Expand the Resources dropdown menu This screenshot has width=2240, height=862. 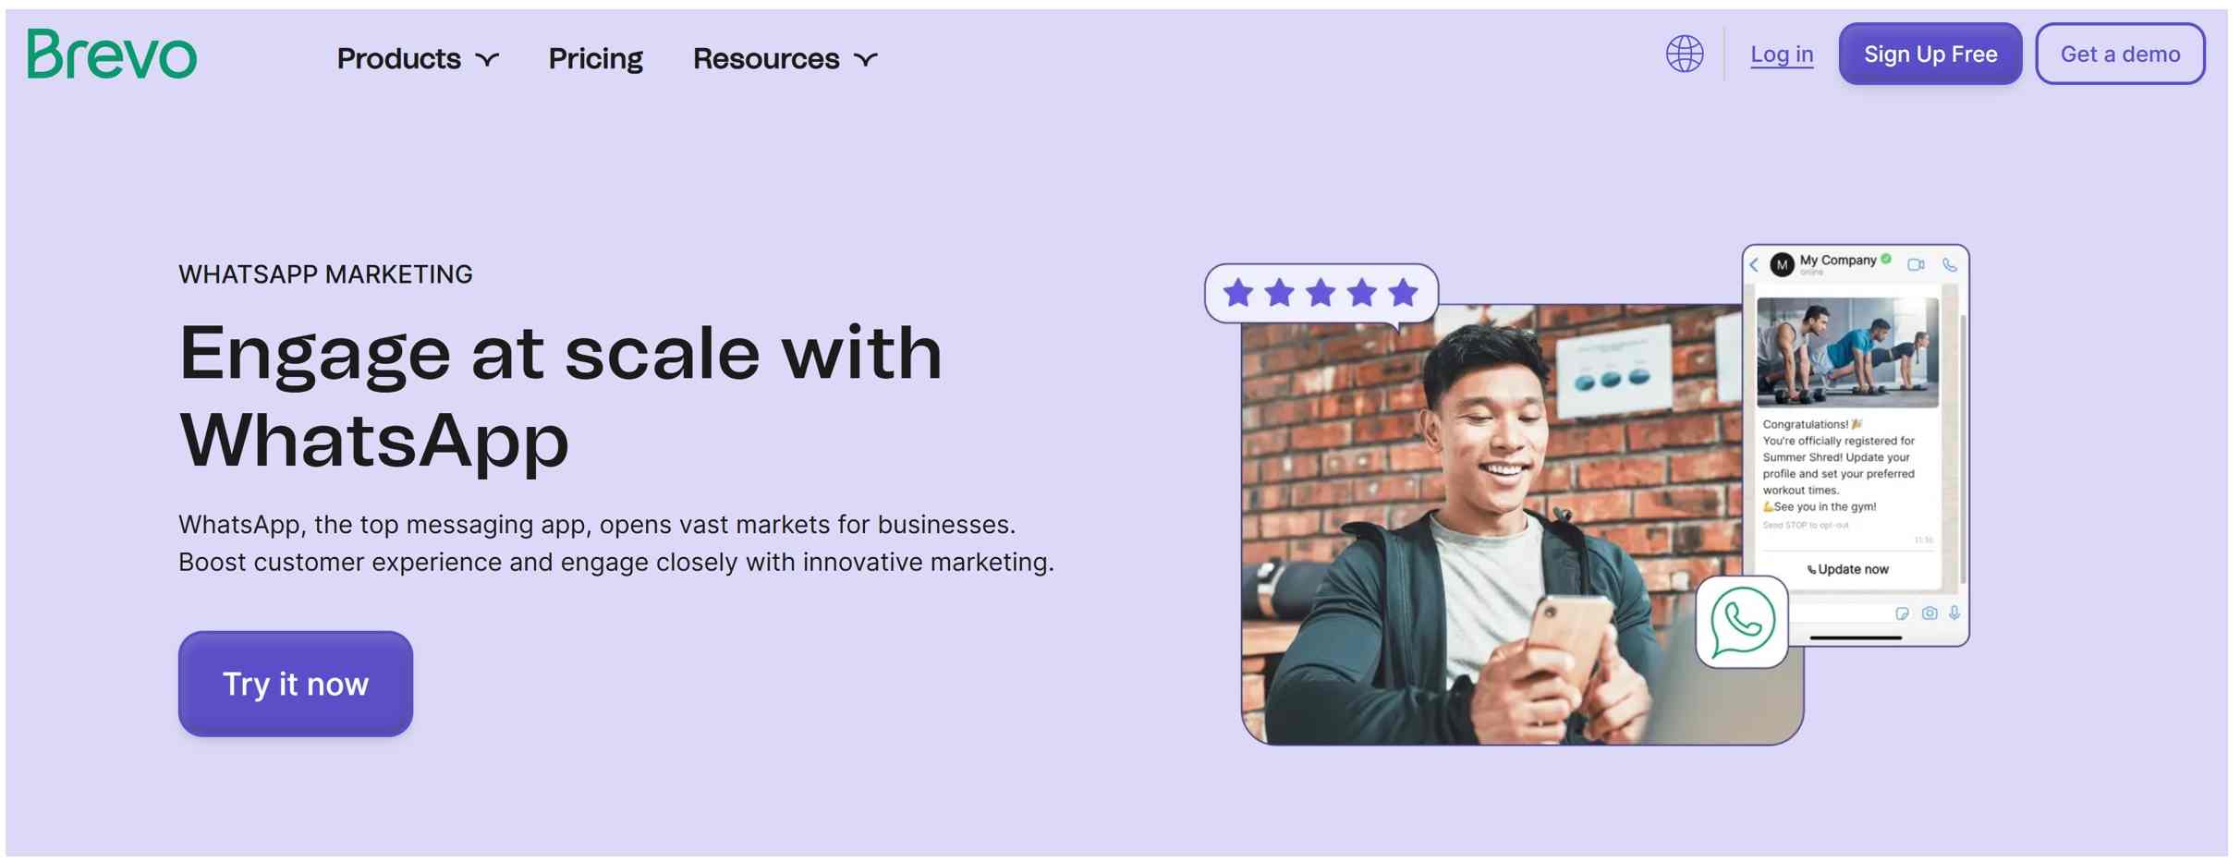pos(785,58)
